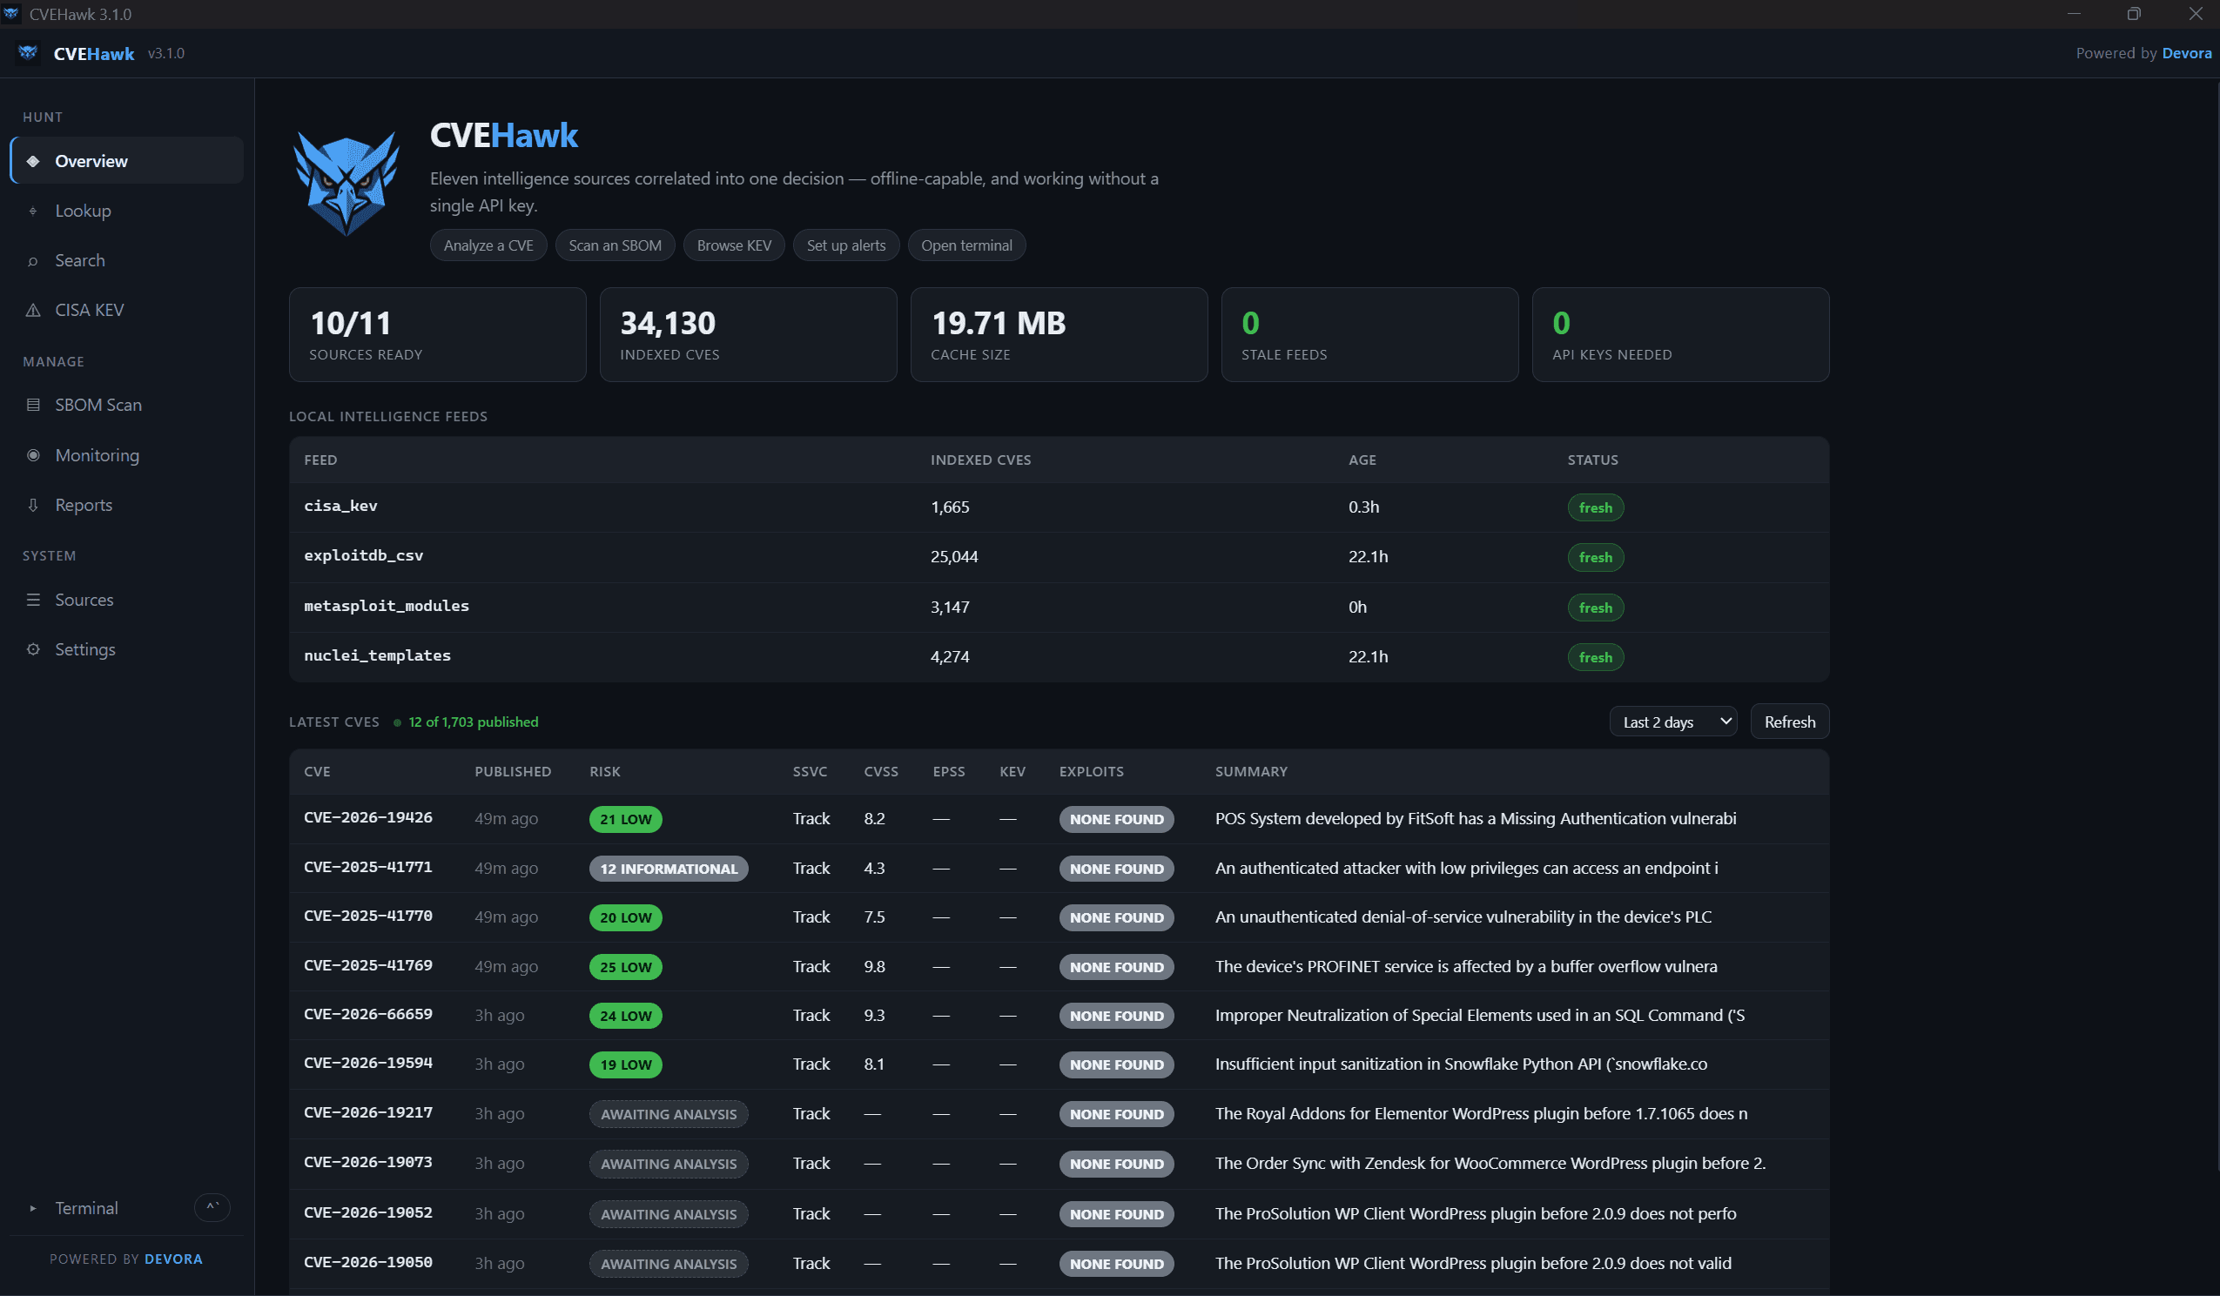Open CVE-2026-66659 entry
2220x1296 pixels.
click(x=368, y=1014)
